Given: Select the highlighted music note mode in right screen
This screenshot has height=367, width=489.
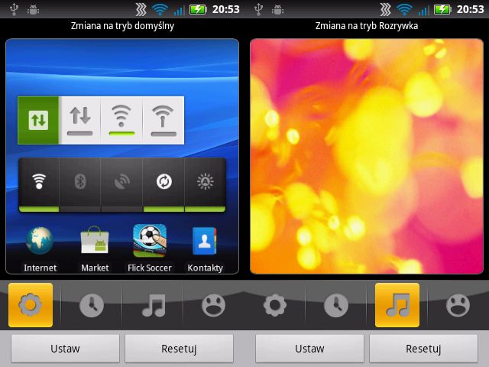Looking at the screenshot, I should [397, 305].
